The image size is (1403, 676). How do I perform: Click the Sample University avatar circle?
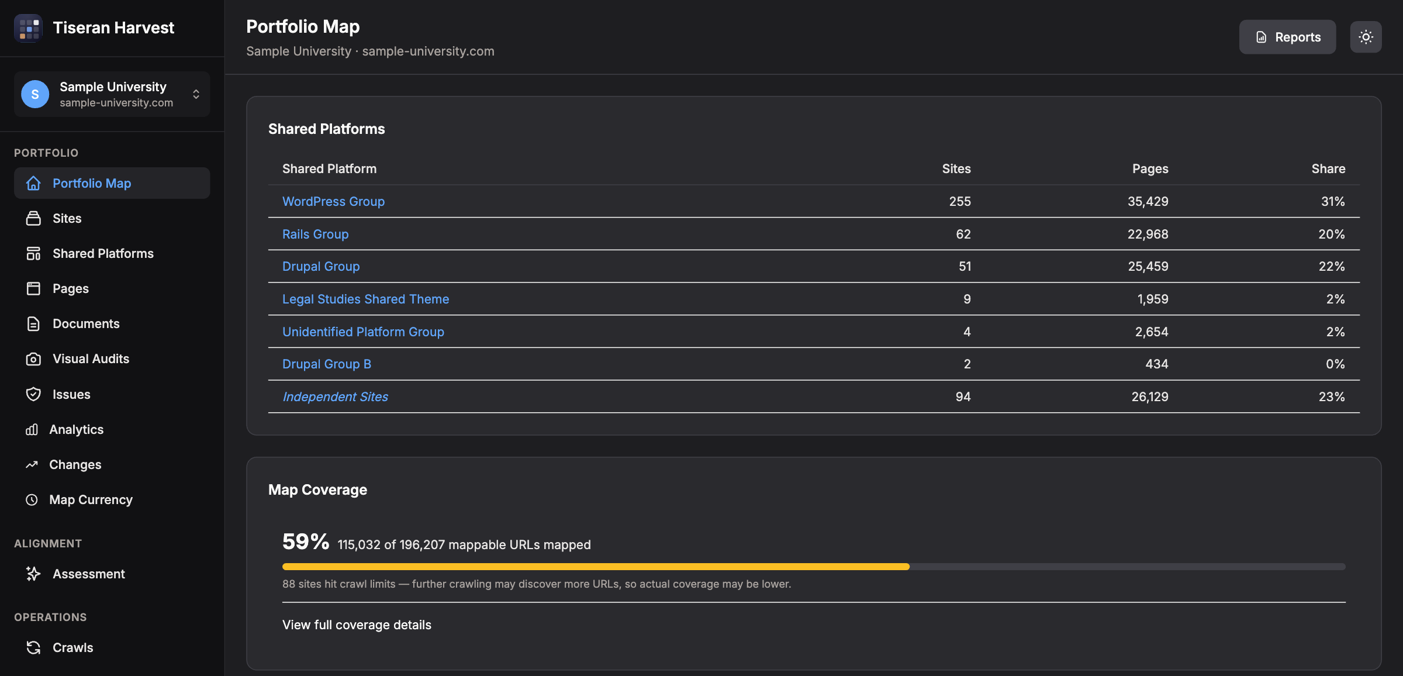point(35,94)
